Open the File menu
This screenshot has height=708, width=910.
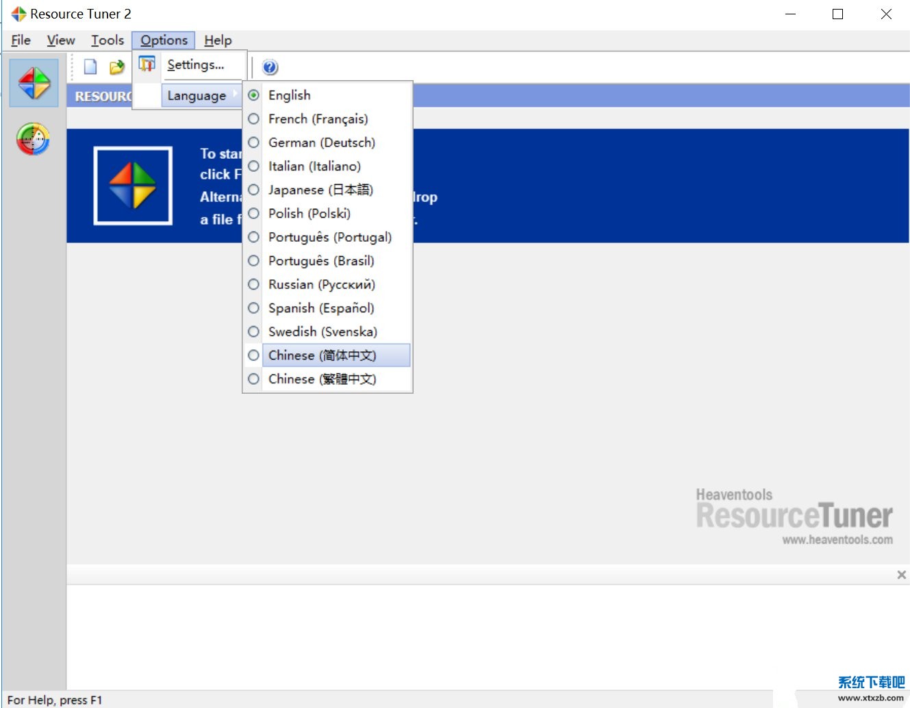point(21,40)
